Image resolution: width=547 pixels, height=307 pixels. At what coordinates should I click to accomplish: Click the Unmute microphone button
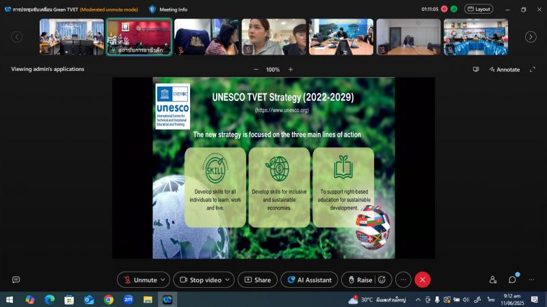141,280
